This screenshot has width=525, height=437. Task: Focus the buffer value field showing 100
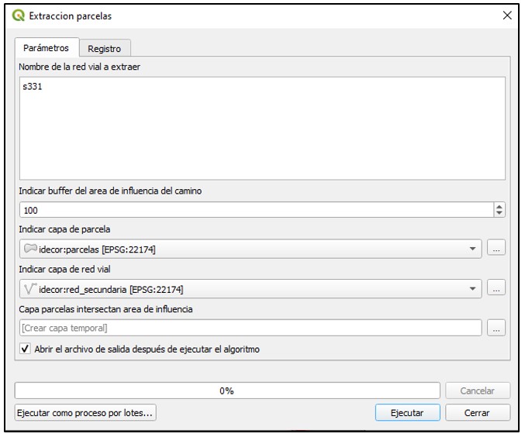pyautogui.click(x=257, y=210)
